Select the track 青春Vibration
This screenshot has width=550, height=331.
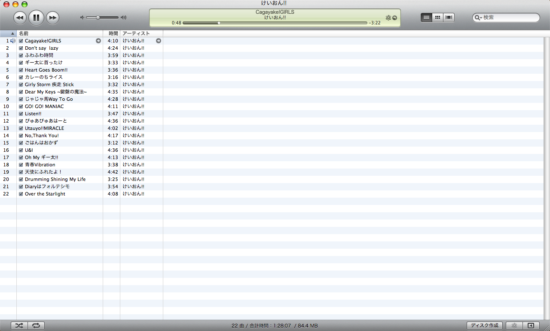40,165
